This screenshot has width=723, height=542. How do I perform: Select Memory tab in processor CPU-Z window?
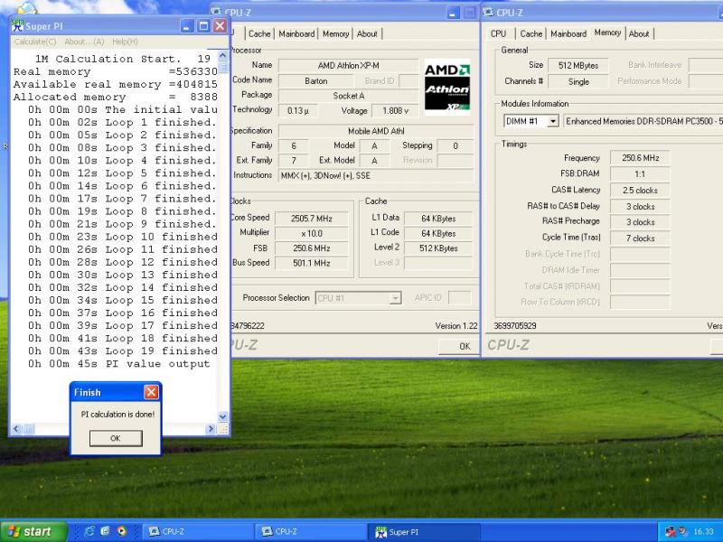[335, 33]
